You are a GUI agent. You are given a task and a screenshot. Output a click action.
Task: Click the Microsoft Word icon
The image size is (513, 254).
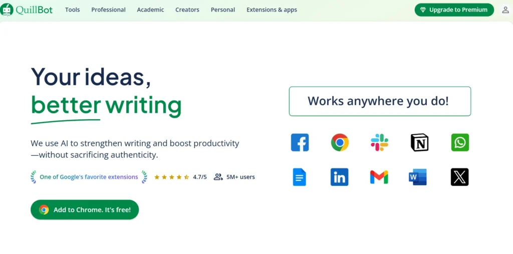[418, 177]
